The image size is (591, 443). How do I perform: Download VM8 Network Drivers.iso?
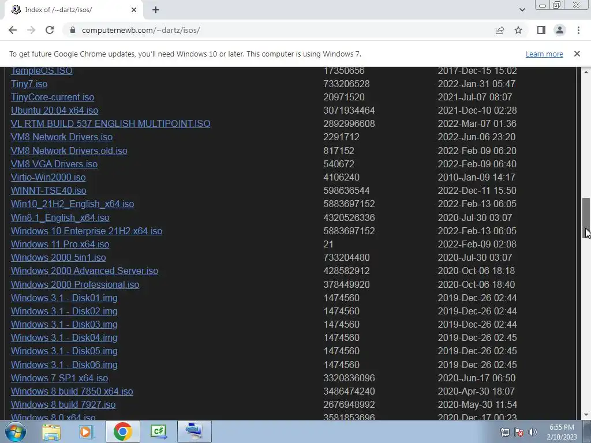[62, 137]
